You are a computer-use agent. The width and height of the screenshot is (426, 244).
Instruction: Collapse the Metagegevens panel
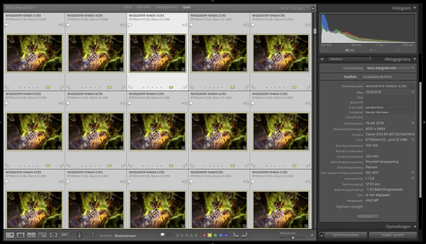414,59
